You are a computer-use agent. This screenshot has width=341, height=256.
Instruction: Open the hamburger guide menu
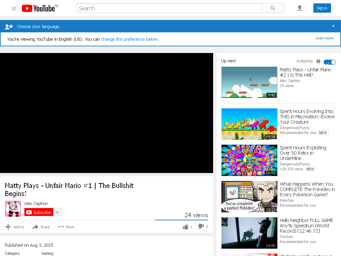(14, 8)
